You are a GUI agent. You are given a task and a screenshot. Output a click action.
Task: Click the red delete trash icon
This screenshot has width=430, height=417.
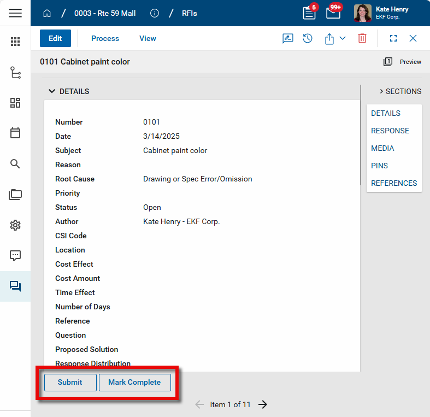coord(362,38)
